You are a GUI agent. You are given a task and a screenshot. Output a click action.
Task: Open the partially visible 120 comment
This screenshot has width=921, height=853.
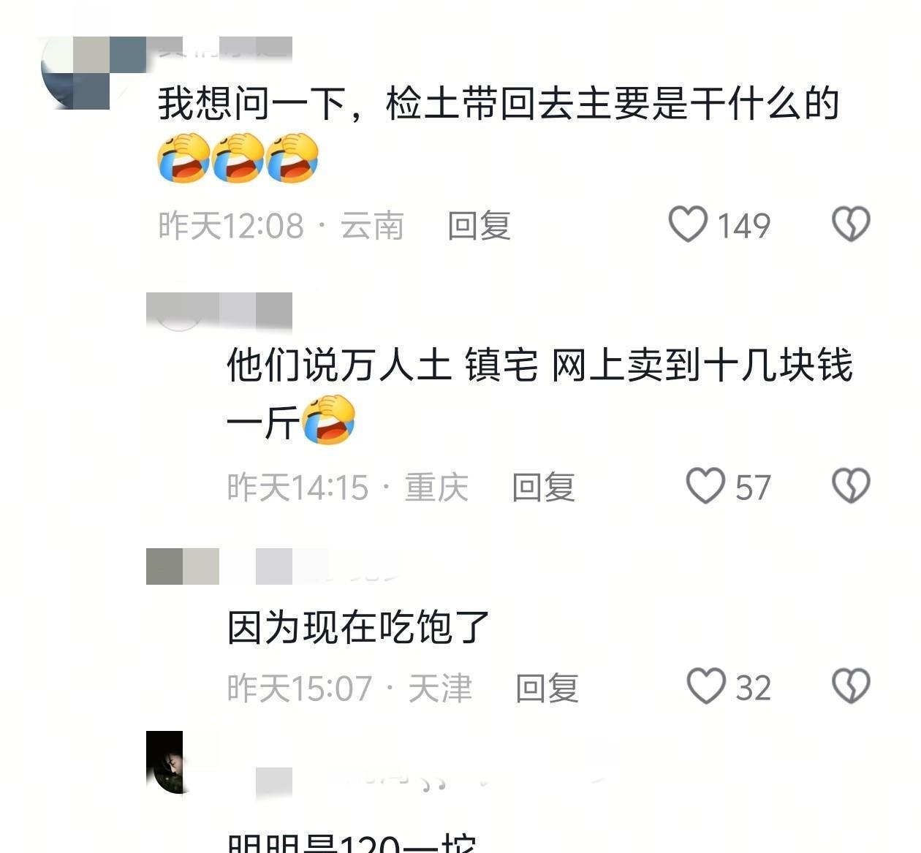352,842
